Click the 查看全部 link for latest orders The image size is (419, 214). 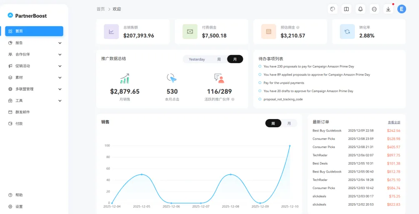tap(394, 122)
